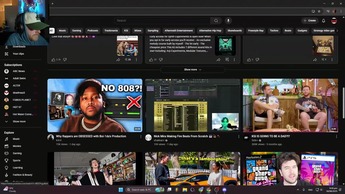Screen dimensions: 345x194
Task: Open the Windows Start menu
Action: click(x=121, y=190)
